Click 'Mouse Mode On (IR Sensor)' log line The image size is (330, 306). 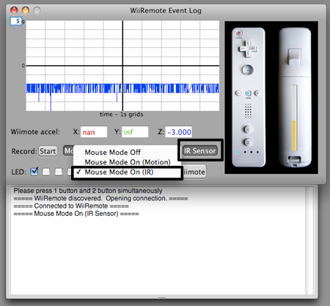76,214
